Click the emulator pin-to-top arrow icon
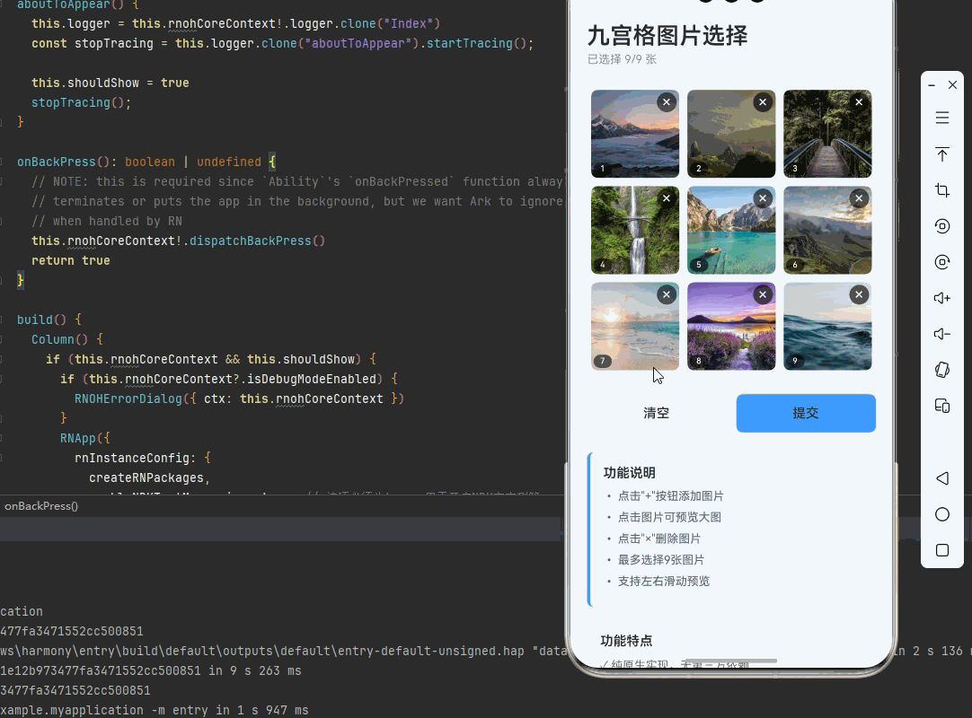 [x=942, y=153]
